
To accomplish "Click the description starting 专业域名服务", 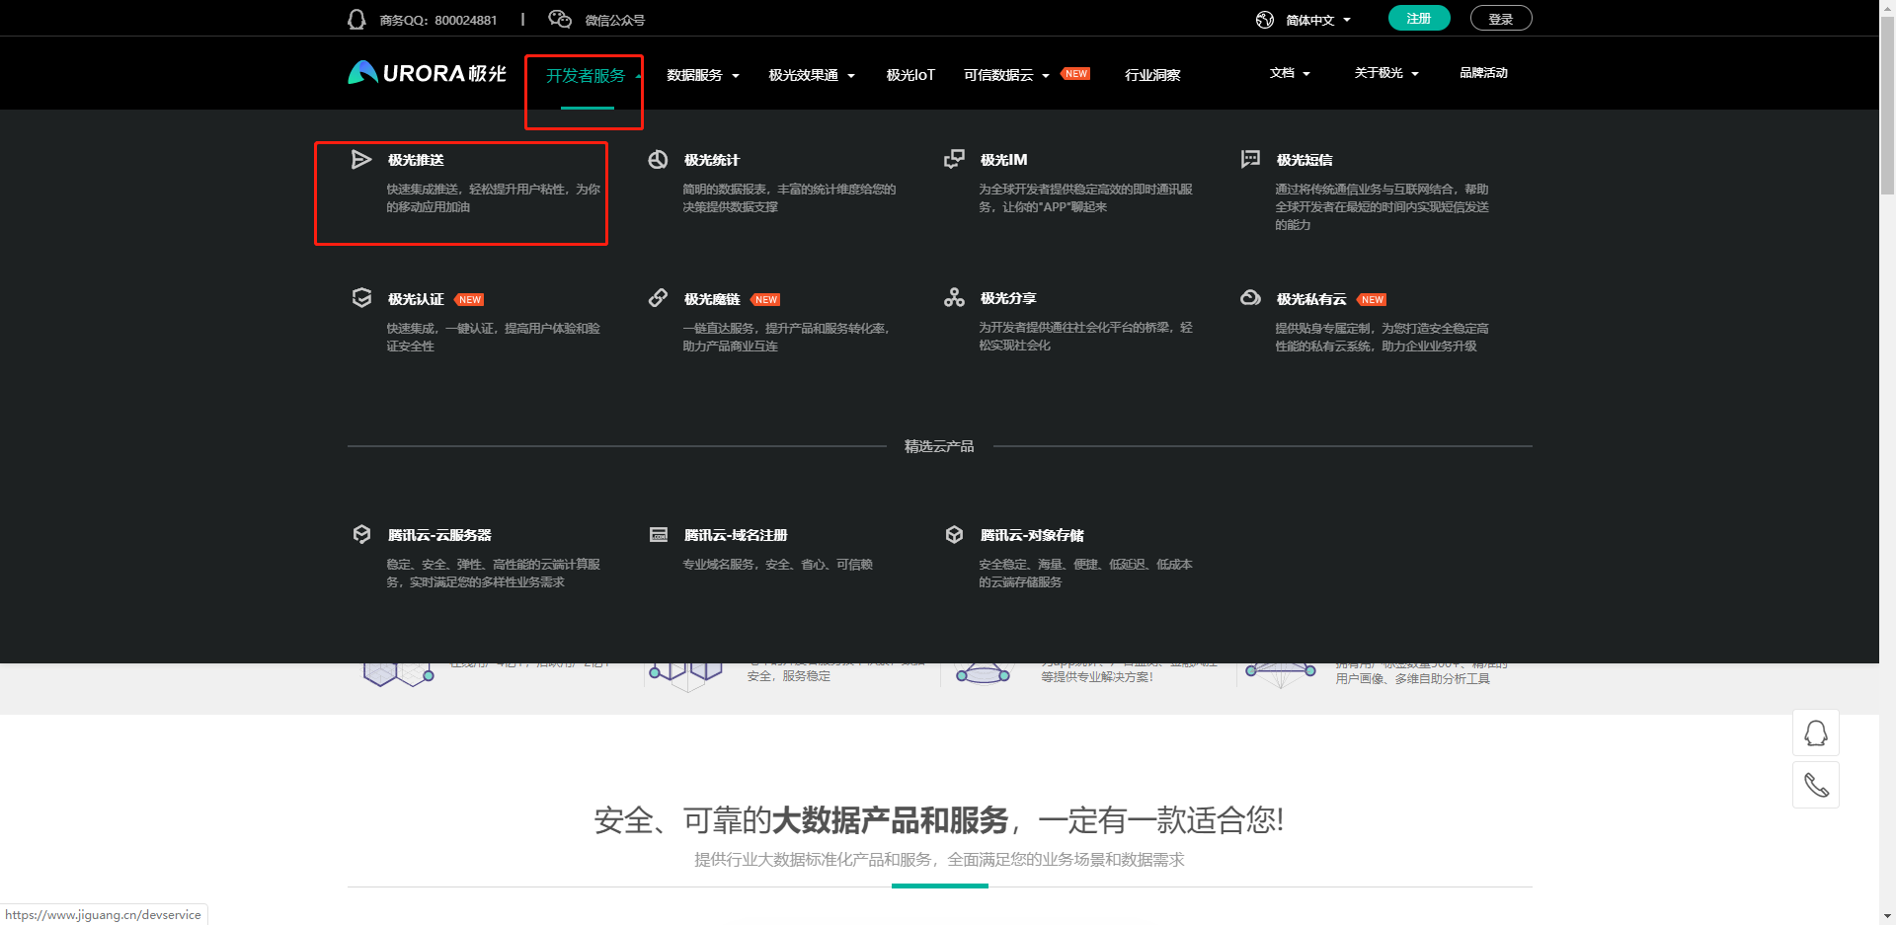I will pyautogui.click(x=778, y=565).
